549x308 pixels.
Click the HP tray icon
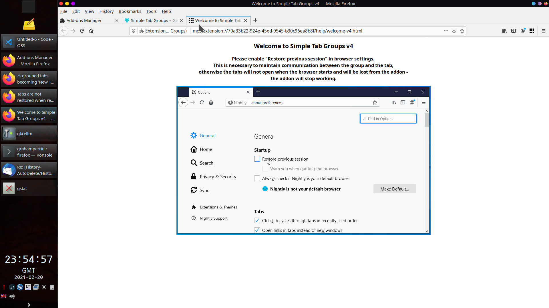pos(20,287)
